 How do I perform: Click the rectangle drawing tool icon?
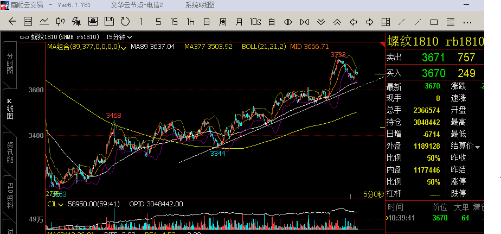coord(434,22)
